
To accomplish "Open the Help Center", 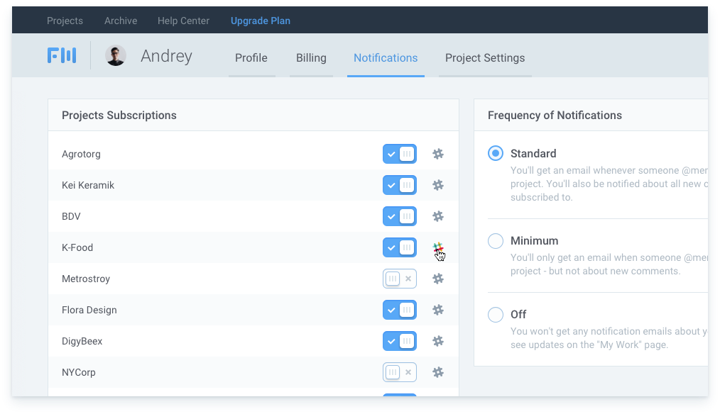I will pyautogui.click(x=183, y=21).
